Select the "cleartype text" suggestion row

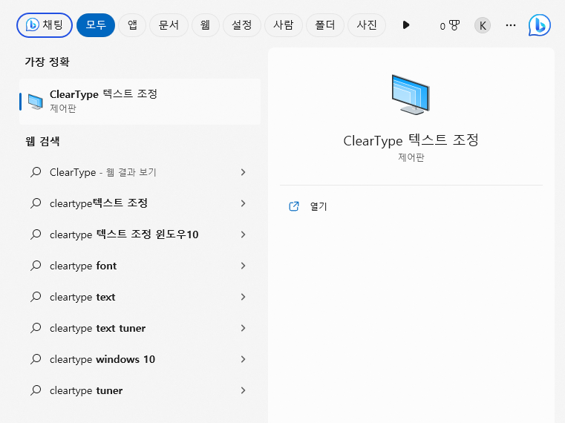pyautogui.click(x=140, y=297)
